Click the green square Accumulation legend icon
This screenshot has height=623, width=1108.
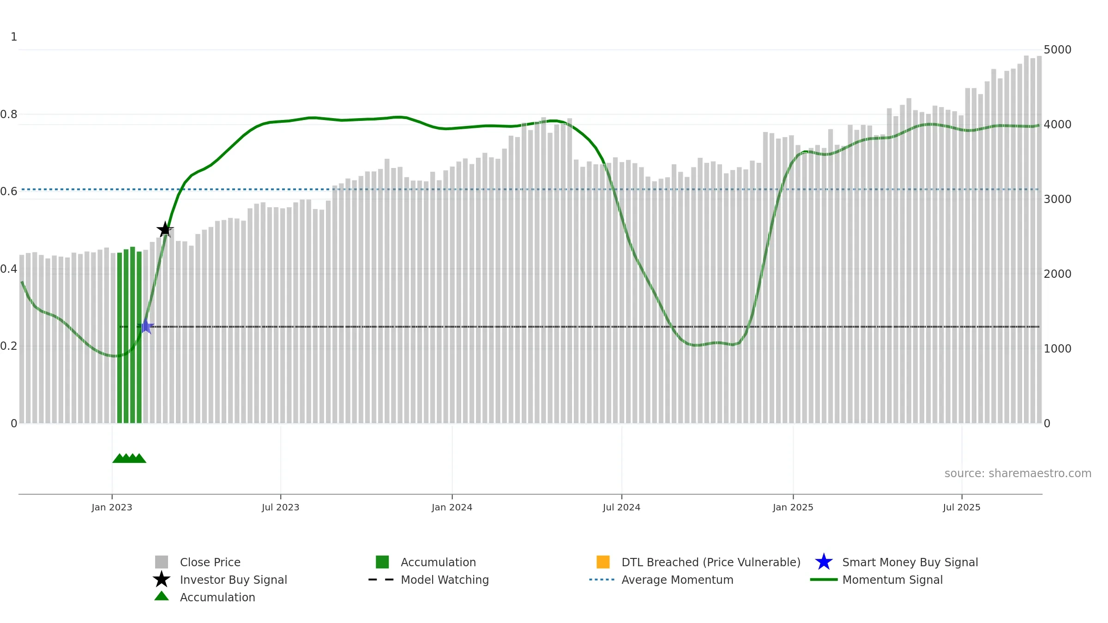click(x=382, y=562)
